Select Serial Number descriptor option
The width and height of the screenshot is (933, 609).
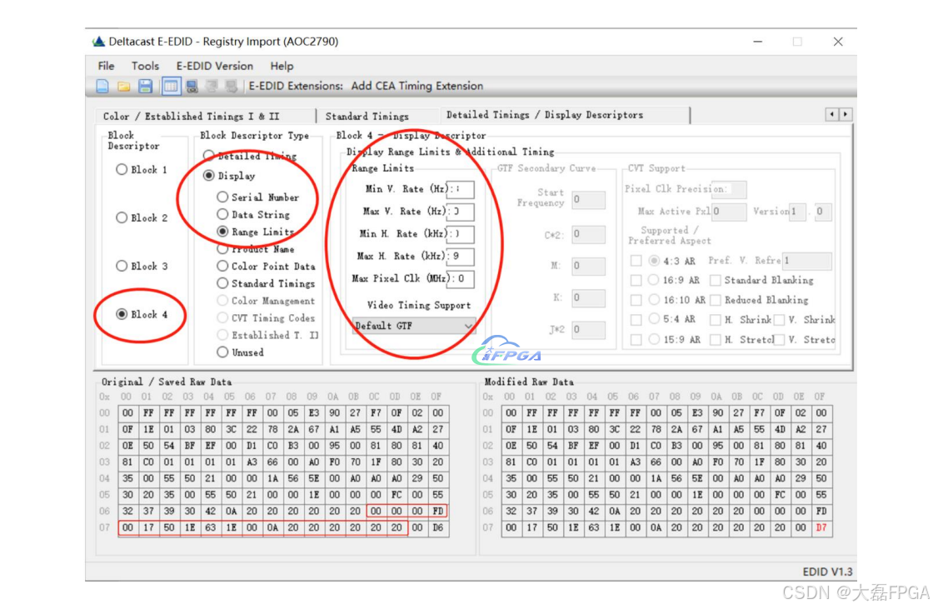(222, 197)
